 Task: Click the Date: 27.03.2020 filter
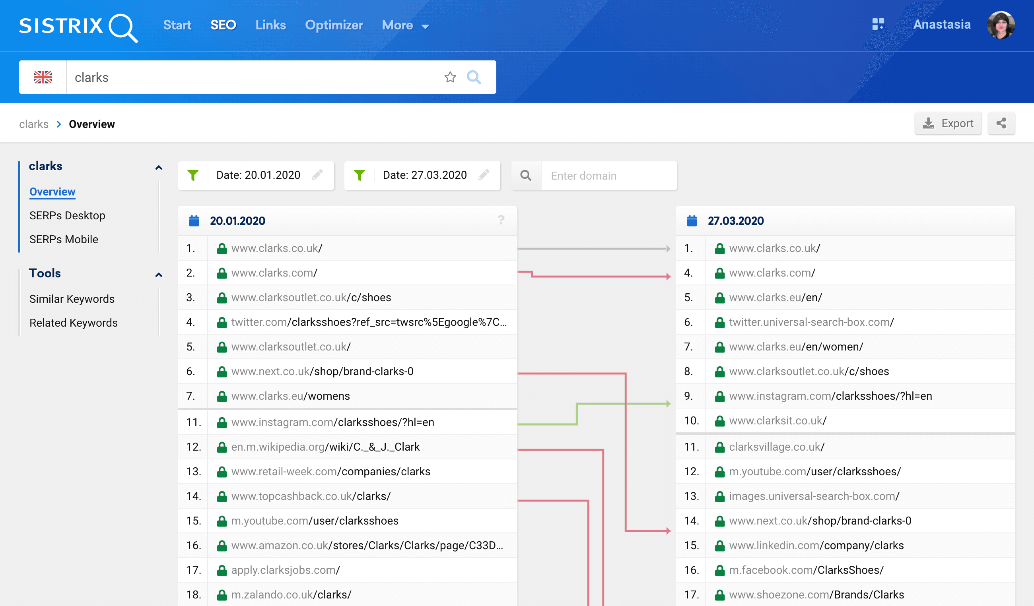point(422,175)
